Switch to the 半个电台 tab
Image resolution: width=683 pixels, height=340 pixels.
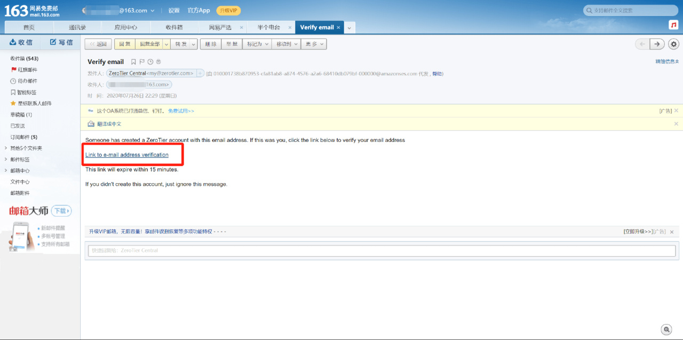coord(269,27)
